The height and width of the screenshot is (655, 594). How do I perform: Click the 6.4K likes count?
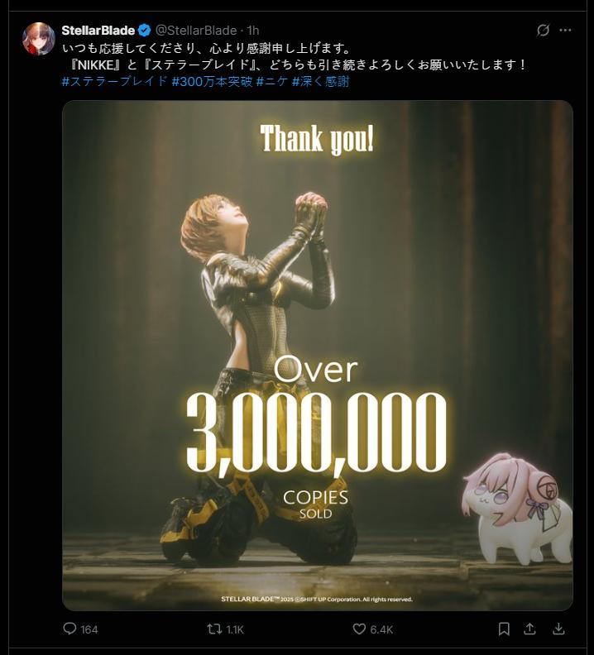[x=381, y=629]
